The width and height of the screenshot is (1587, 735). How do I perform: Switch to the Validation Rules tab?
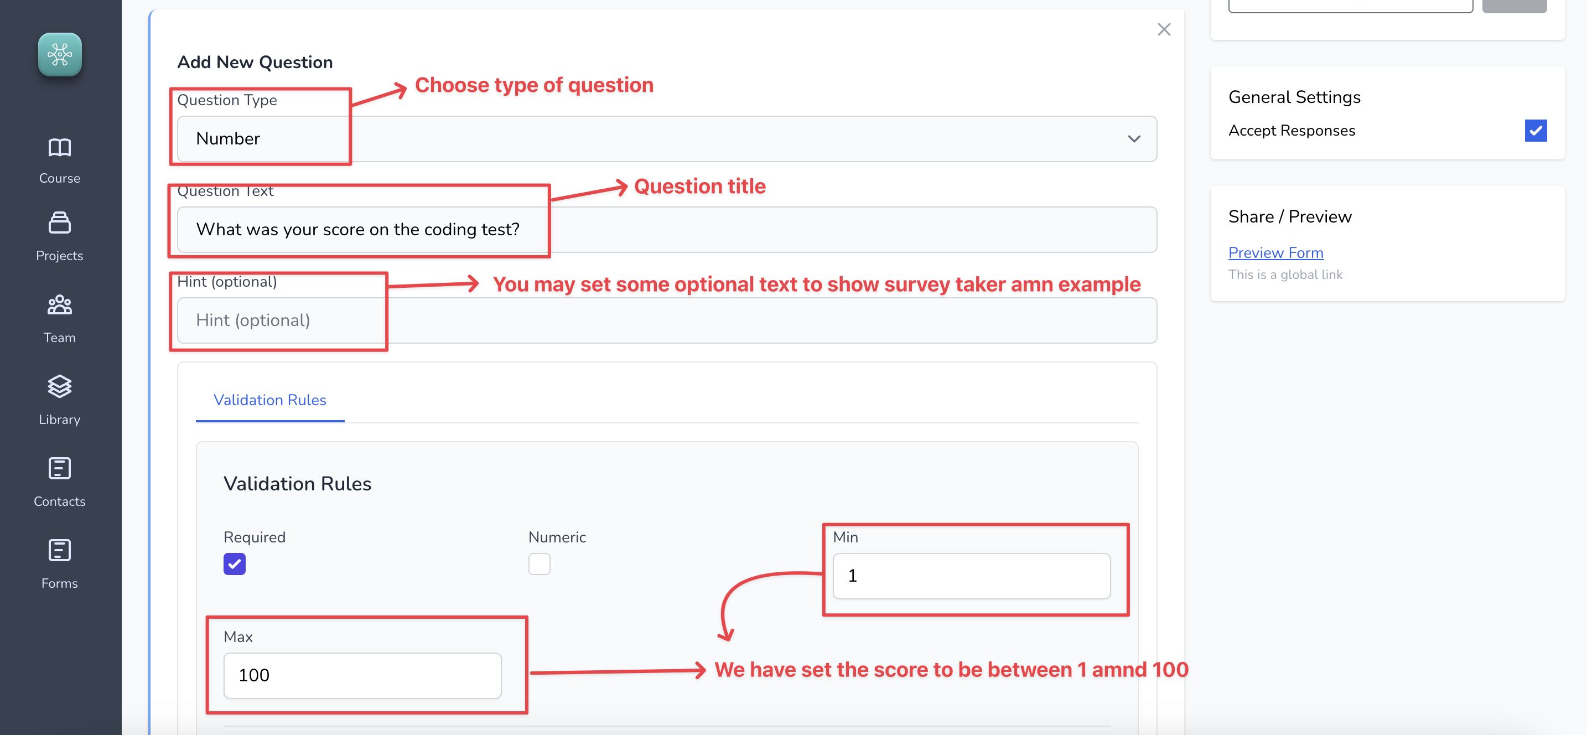pyautogui.click(x=270, y=400)
